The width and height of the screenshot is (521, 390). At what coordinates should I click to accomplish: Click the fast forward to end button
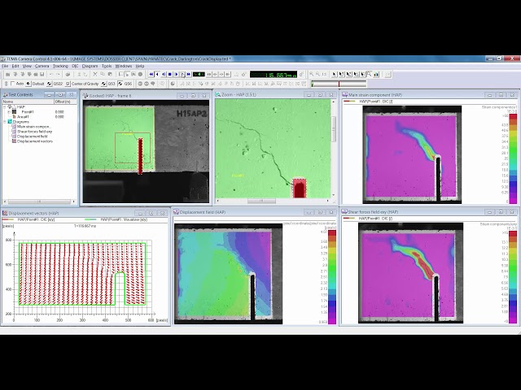coord(189,74)
